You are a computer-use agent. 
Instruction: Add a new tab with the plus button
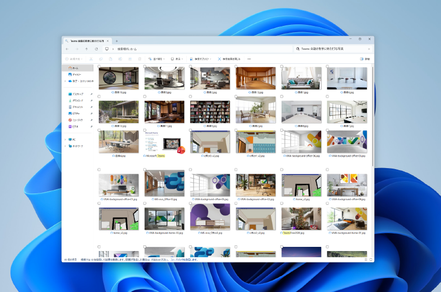[117, 41]
